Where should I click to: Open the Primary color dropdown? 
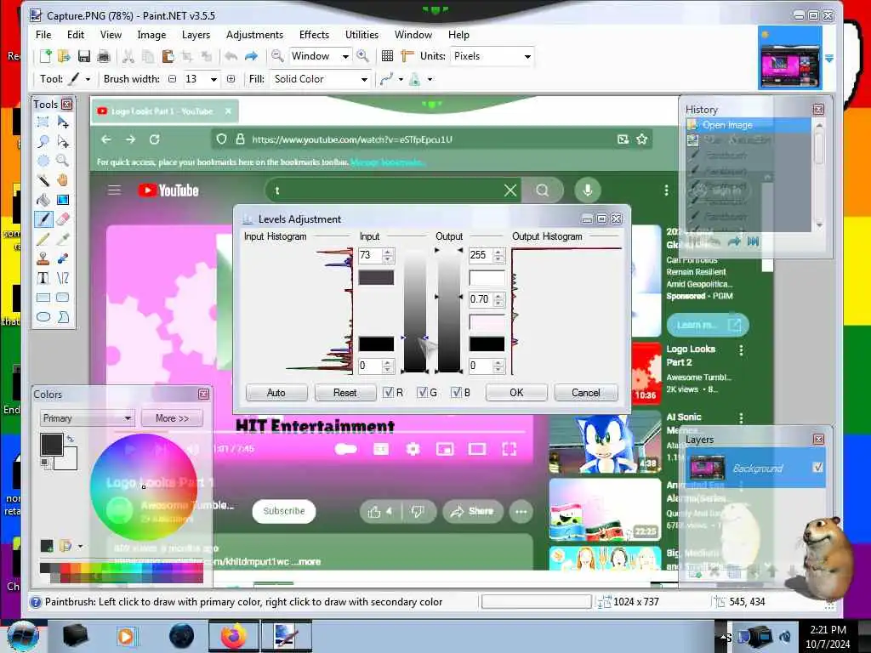click(x=87, y=418)
